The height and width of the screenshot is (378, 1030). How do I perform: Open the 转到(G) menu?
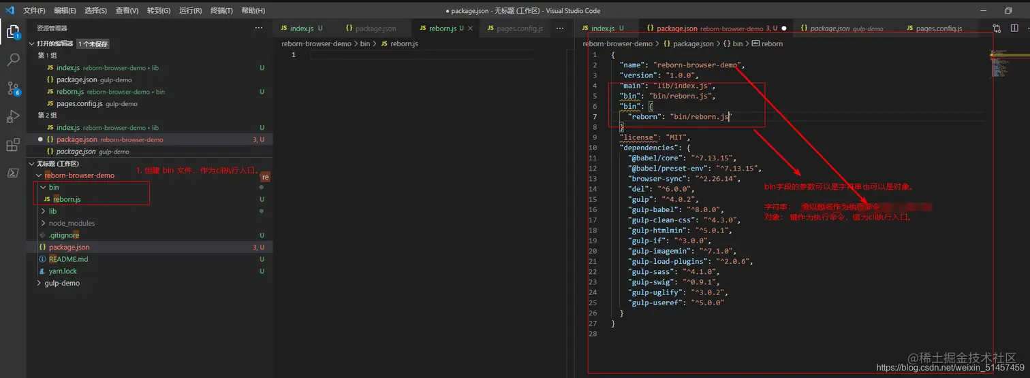click(x=159, y=10)
